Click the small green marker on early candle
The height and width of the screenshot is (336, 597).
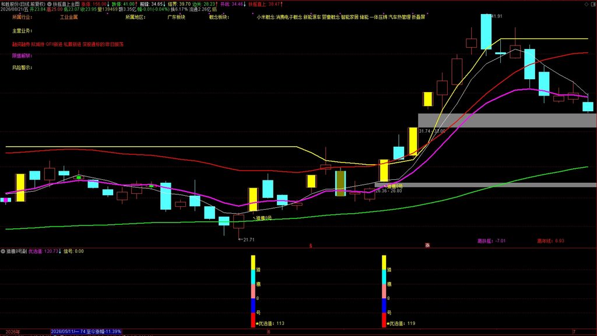point(79,178)
